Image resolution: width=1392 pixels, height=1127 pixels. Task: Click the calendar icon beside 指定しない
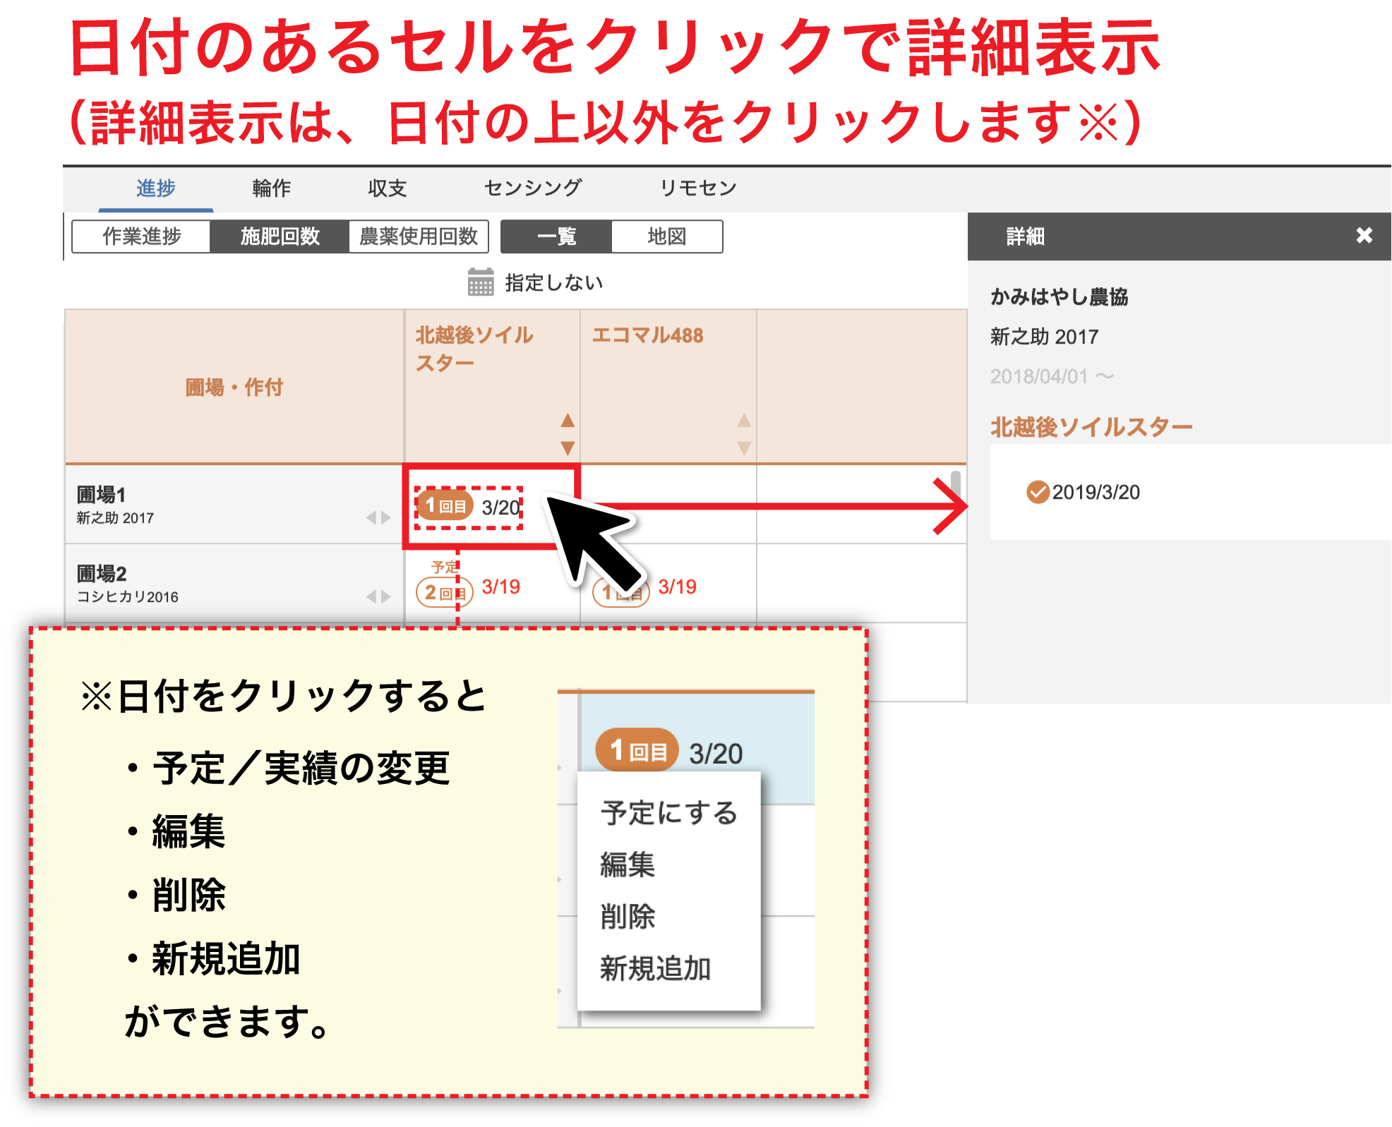point(481,282)
